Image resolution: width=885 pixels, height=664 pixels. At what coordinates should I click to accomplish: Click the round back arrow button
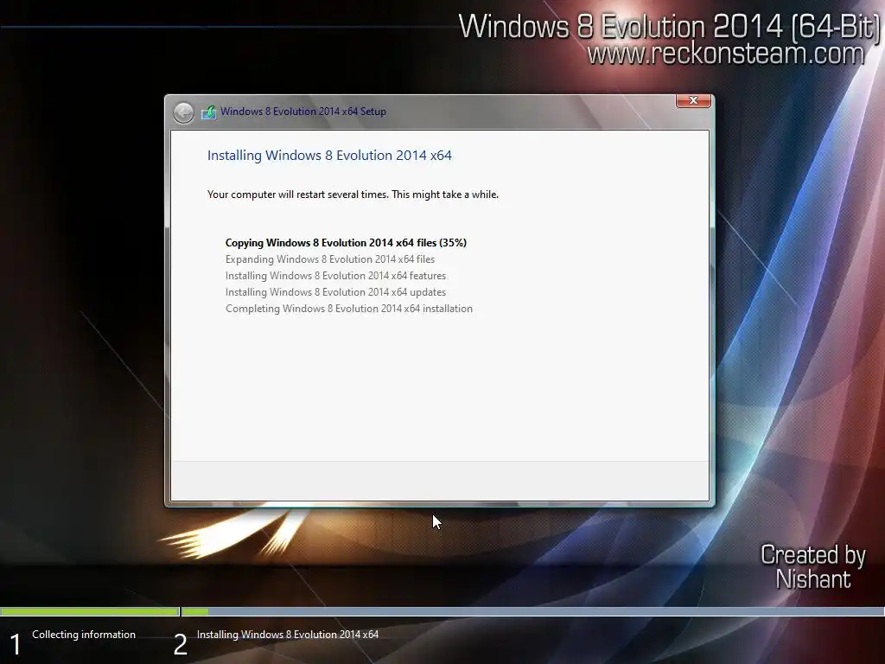coord(183,112)
